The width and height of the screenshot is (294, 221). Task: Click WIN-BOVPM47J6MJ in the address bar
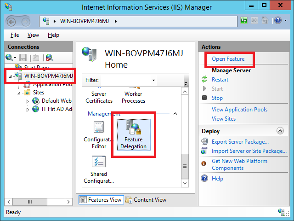pos(85,21)
